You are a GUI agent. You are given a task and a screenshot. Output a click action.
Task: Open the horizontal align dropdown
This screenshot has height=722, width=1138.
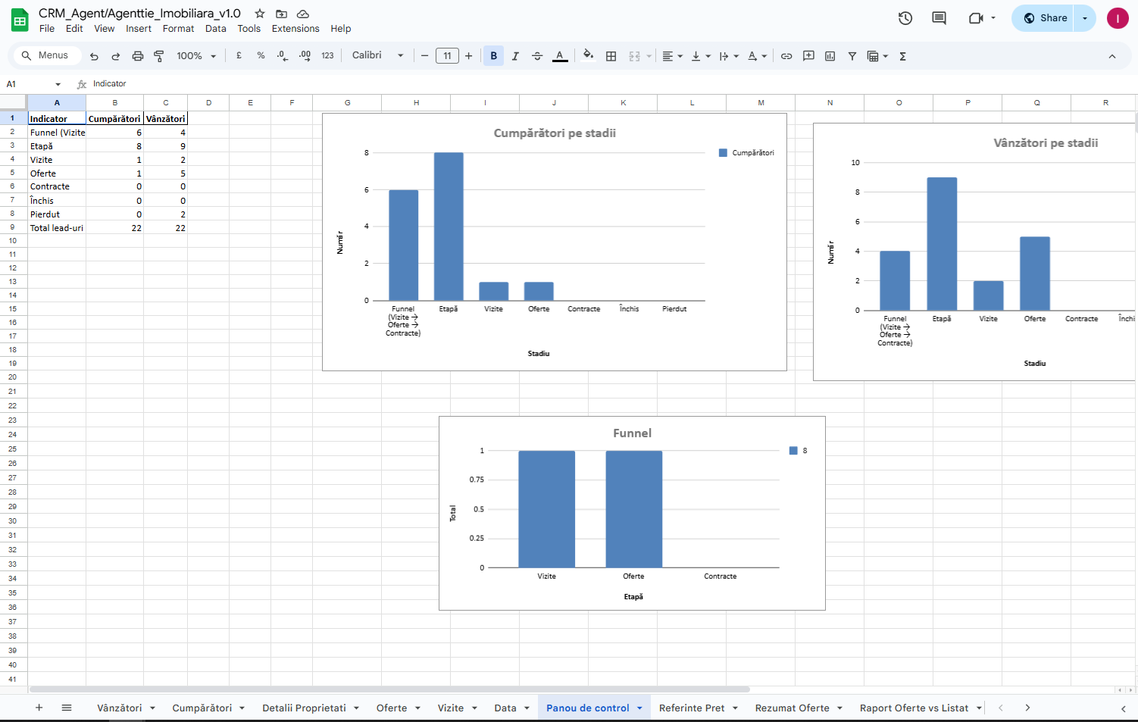click(x=671, y=55)
